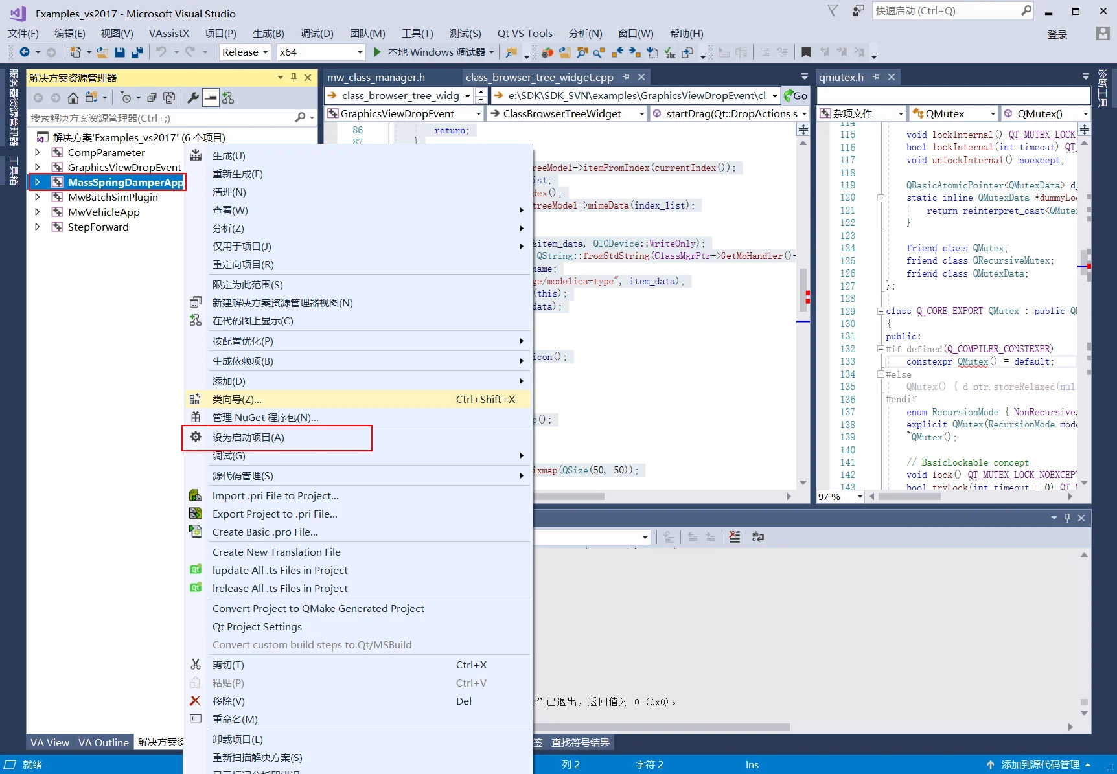1117x774 pixels.
Task: Toggle pin on class_browser_tree_widget.cpp tab
Action: tap(626, 77)
